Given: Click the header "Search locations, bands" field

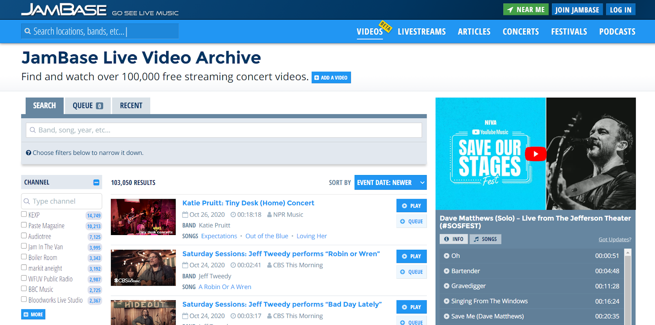Looking at the screenshot, I should tap(100, 31).
